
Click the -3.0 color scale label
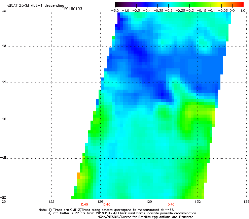[x=115, y=11]
